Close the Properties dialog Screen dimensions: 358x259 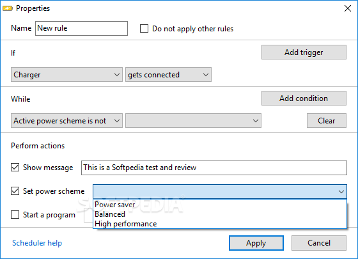click(348, 8)
